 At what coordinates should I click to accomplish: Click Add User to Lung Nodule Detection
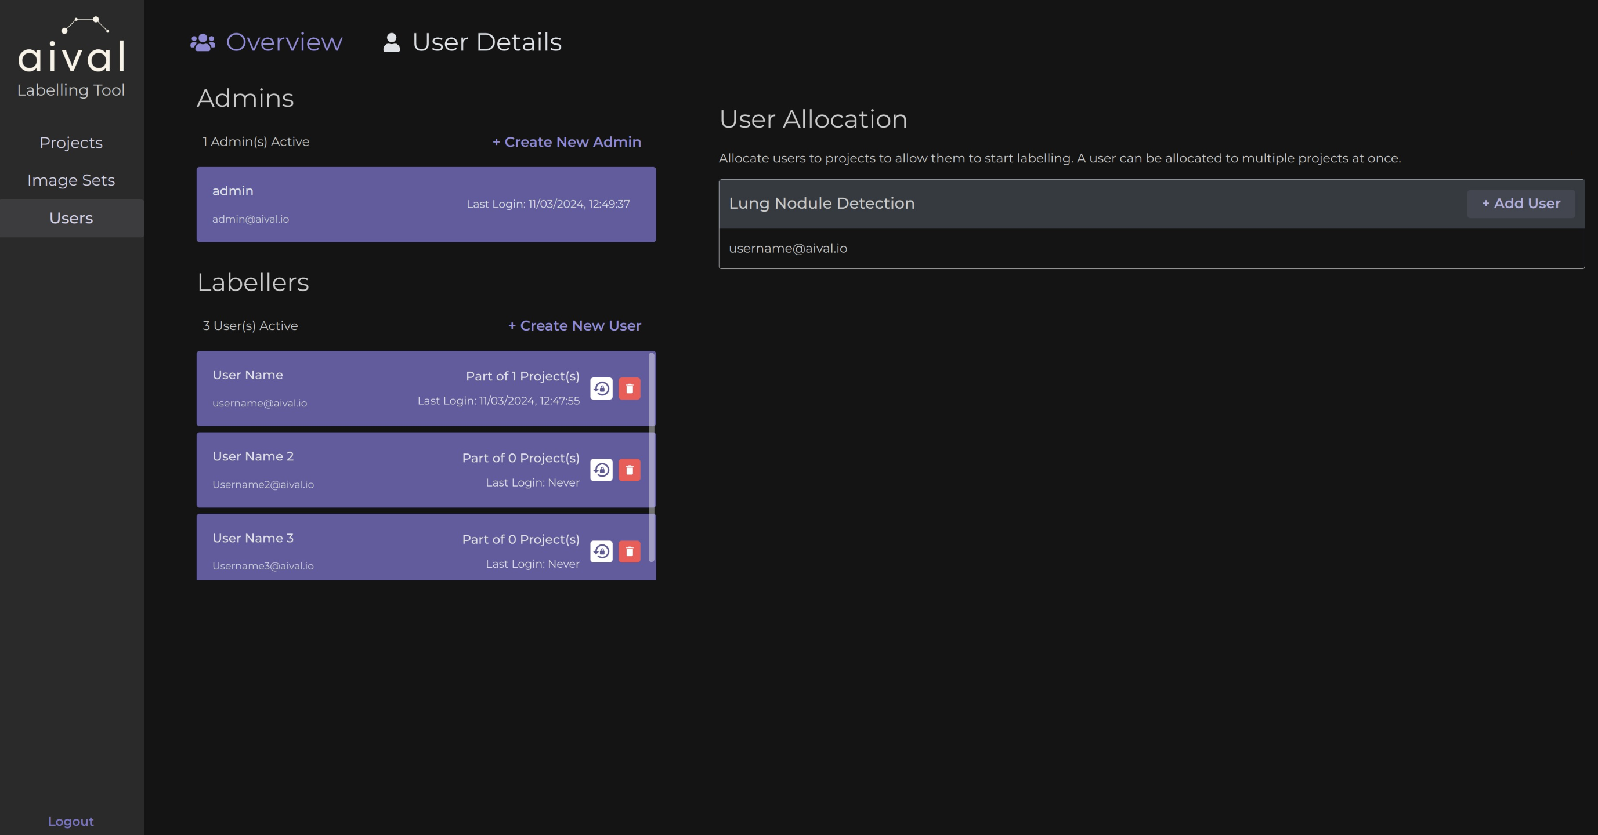[1521, 204]
